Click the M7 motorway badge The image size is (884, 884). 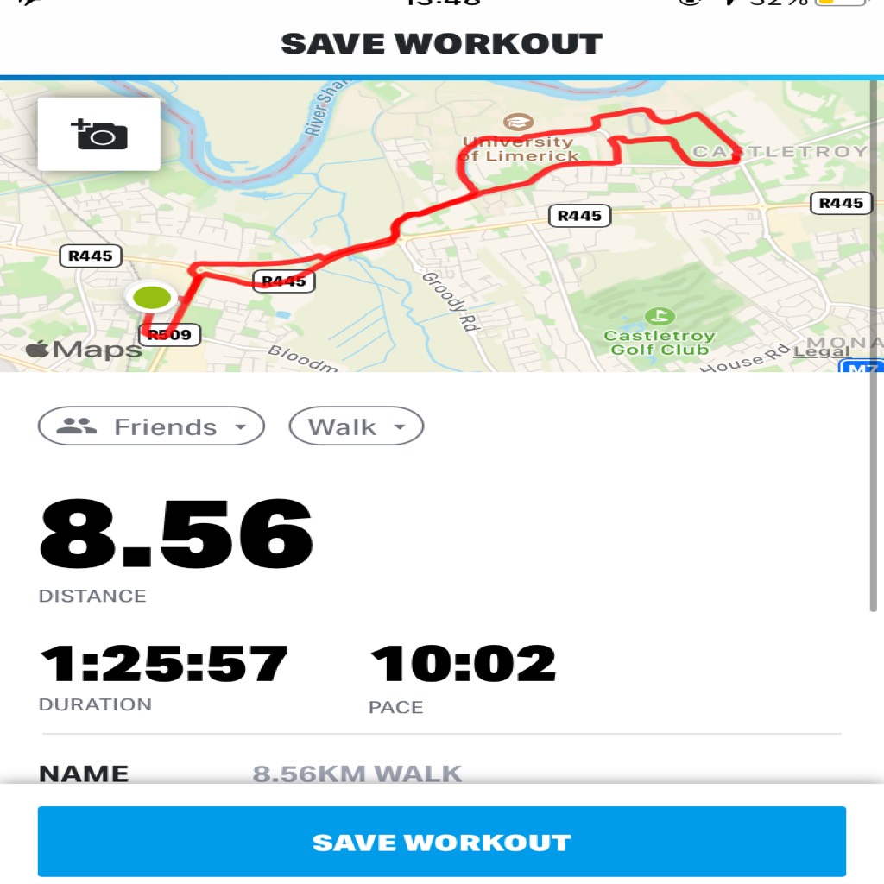pyautogui.click(x=861, y=367)
